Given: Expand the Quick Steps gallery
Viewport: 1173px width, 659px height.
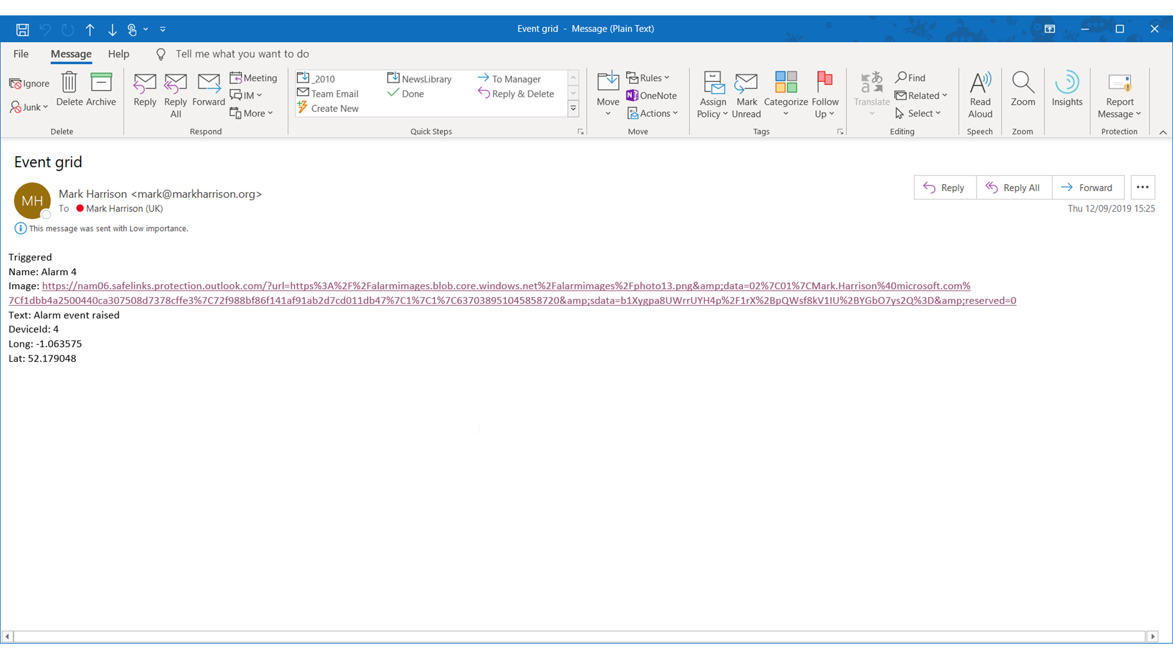Looking at the screenshot, I should pyautogui.click(x=573, y=109).
